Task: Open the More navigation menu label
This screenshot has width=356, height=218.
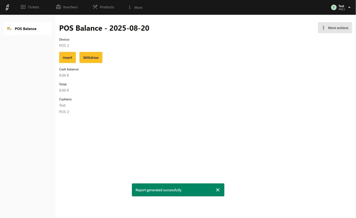Action: coord(138,7)
